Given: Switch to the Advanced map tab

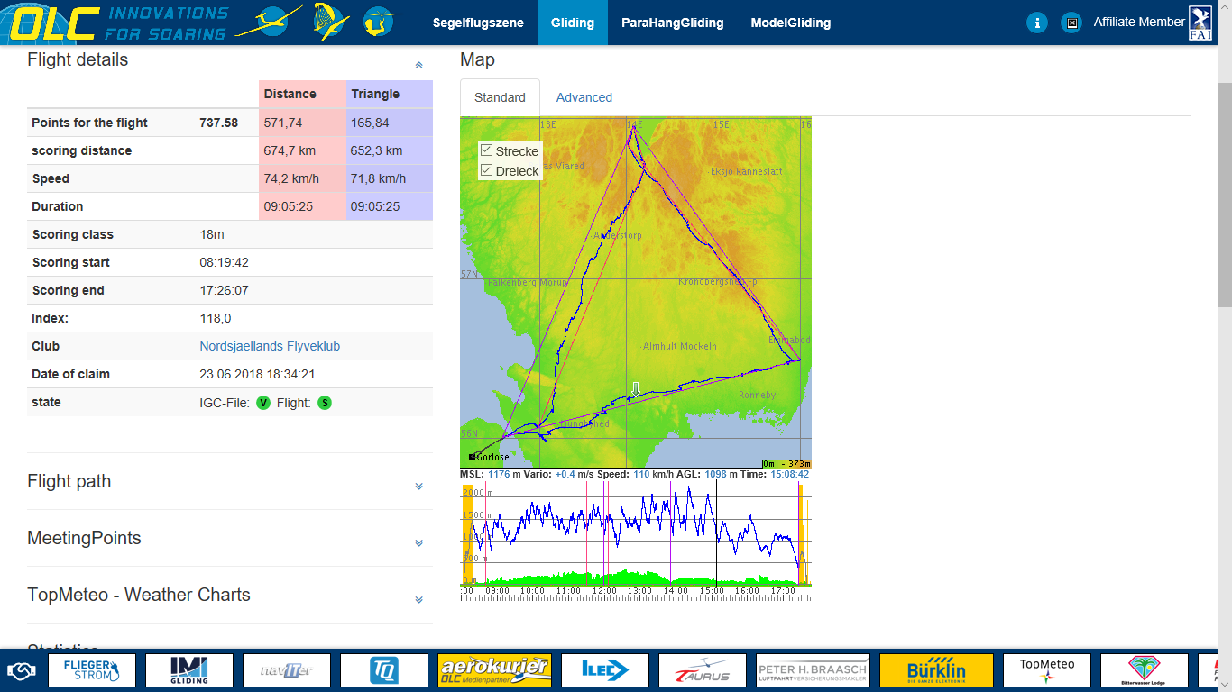Looking at the screenshot, I should pyautogui.click(x=584, y=97).
